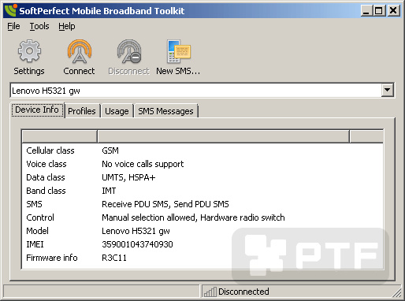Click the orange Connect antenna icon

[80, 51]
